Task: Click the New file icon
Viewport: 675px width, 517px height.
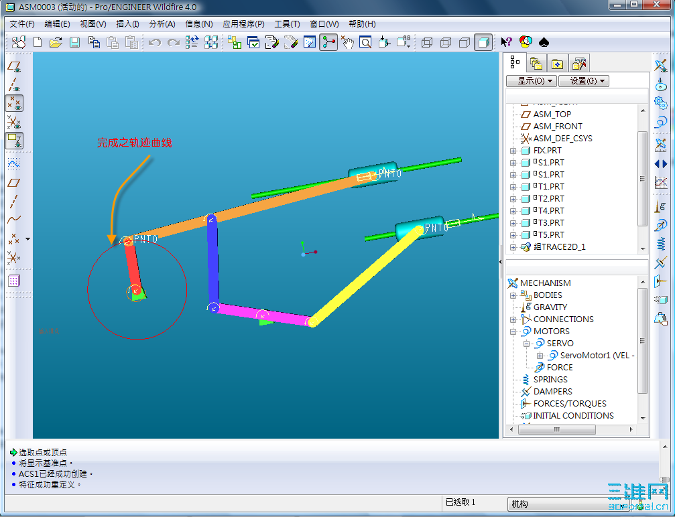Action: tap(38, 42)
